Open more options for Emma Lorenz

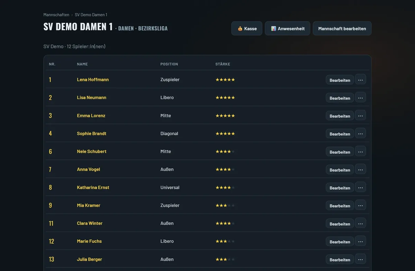point(360,115)
